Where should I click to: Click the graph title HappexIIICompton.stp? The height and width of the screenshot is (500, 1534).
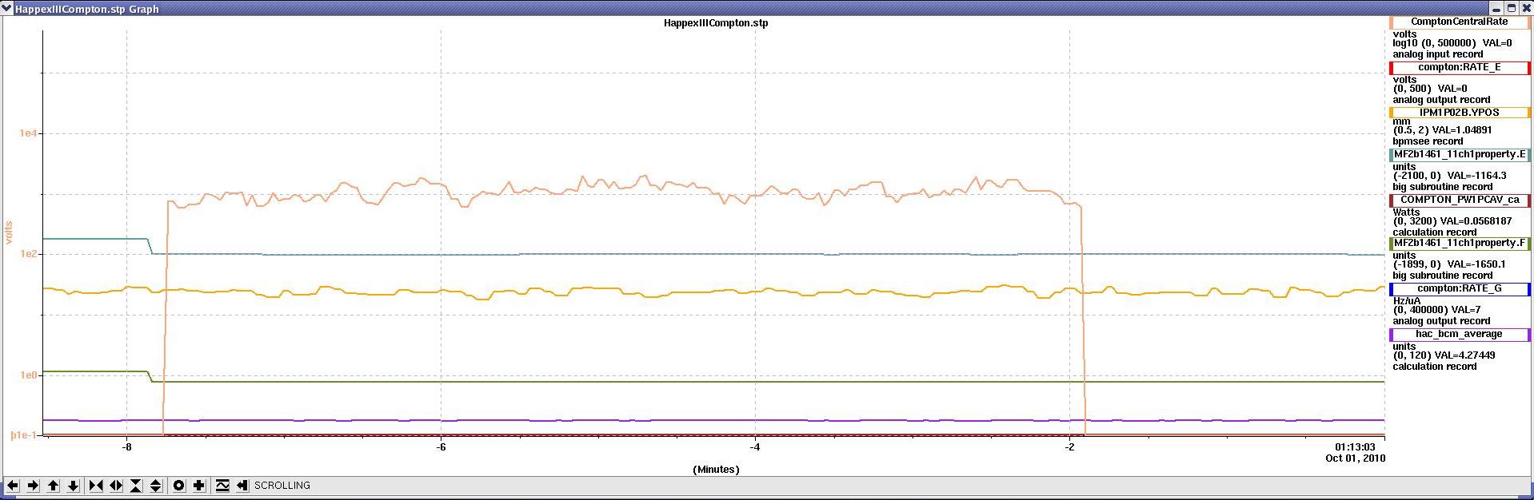point(716,23)
